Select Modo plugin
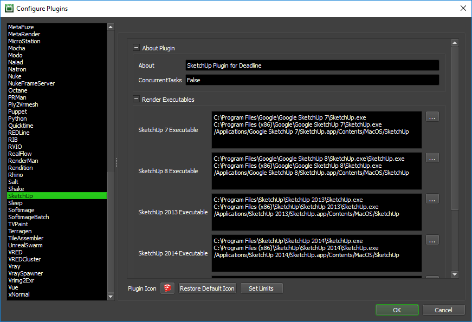Image resolution: width=472 pixels, height=322 pixels. [x=57, y=55]
